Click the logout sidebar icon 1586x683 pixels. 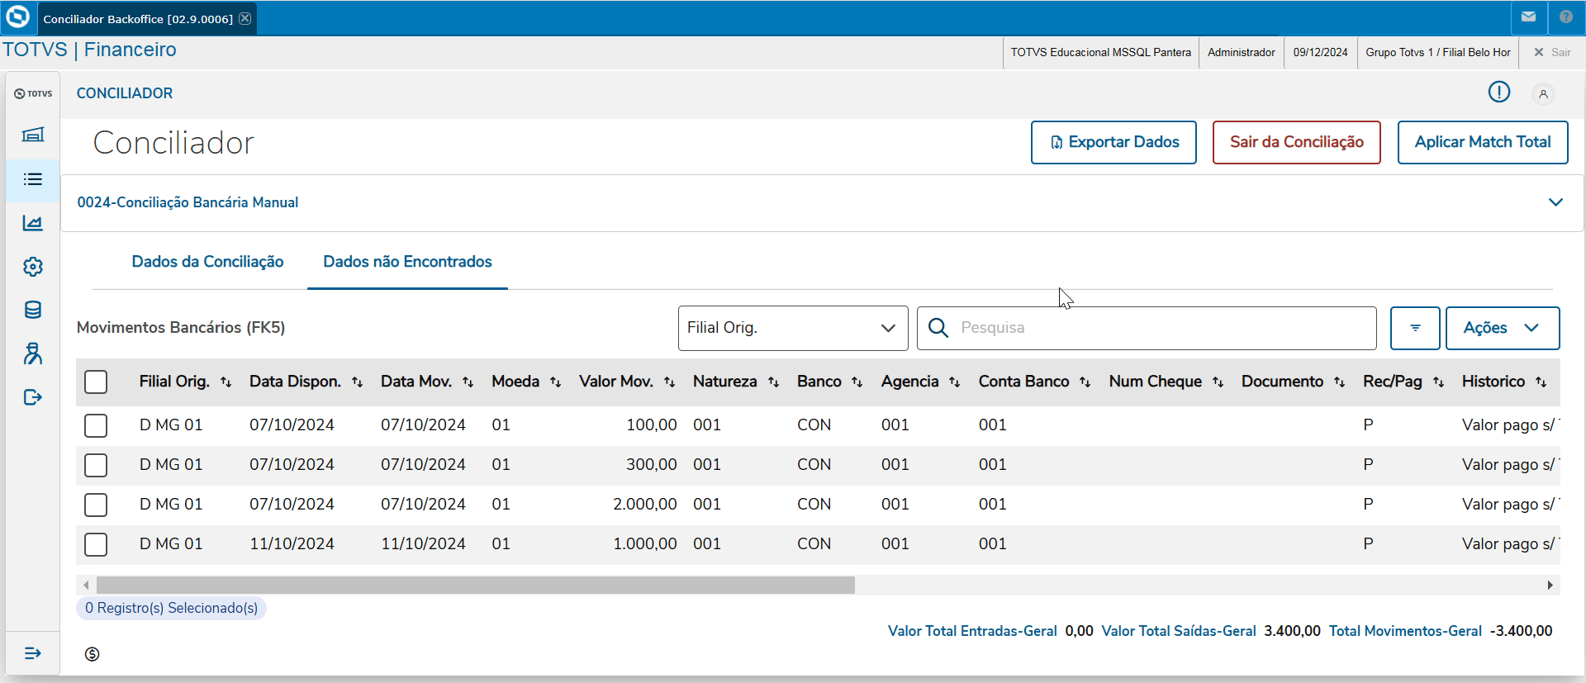33,397
